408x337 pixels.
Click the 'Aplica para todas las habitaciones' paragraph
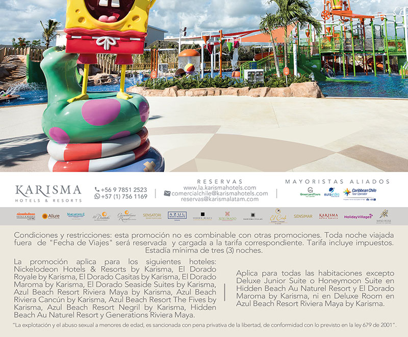315,288
